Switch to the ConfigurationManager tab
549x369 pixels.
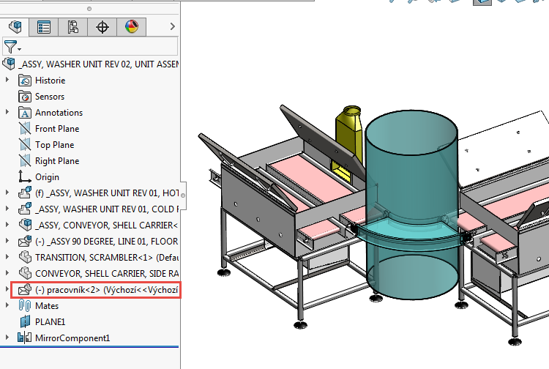72,27
